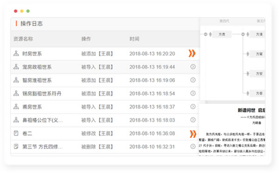Click circle arrow on 第三节 方氏四修 row
The image size is (279, 173).
pyautogui.click(x=193, y=146)
